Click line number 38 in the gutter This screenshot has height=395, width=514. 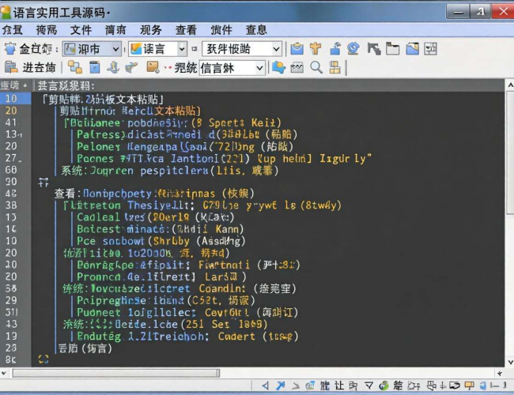tap(11, 205)
